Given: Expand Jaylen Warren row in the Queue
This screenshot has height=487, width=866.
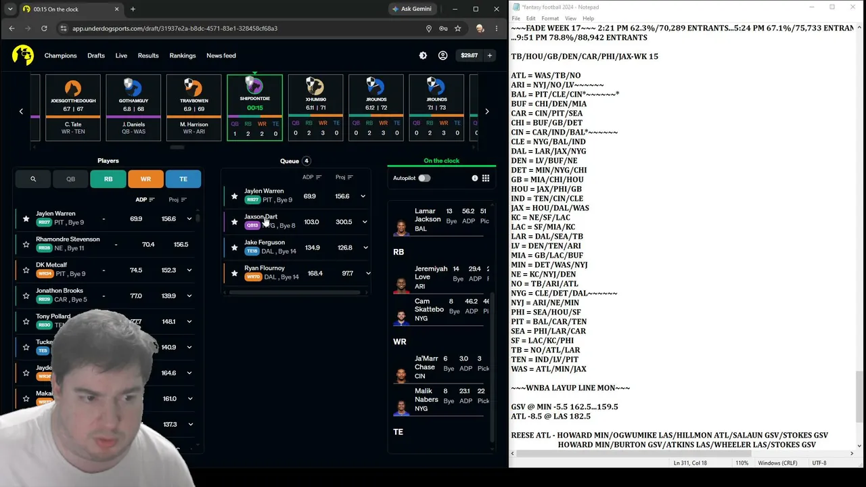Looking at the screenshot, I should point(363,196).
